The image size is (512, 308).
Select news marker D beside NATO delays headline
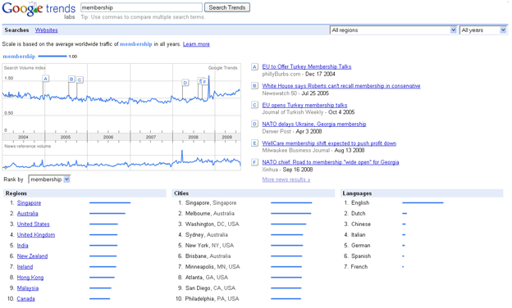254,125
